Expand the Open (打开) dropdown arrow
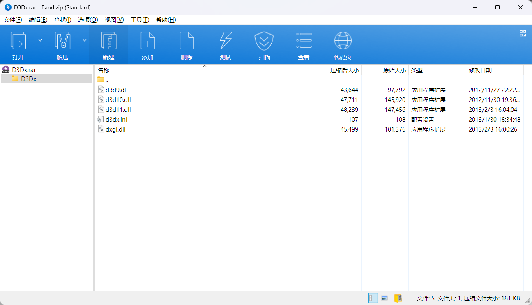This screenshot has height=305, width=532. click(x=40, y=40)
